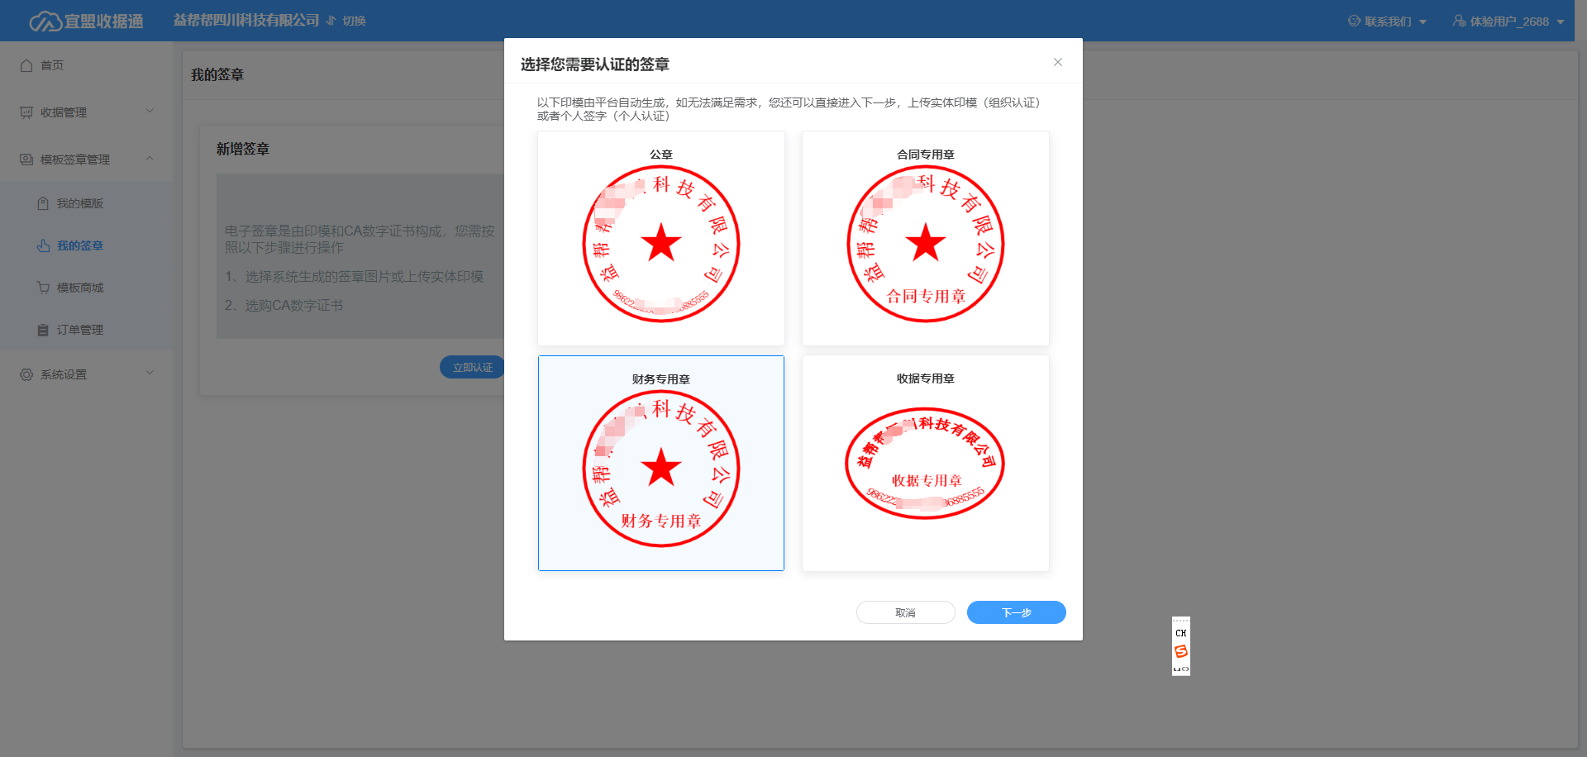Open the 体验用户_2688 account dropdown
The height and width of the screenshot is (757, 1587).
click(x=1508, y=21)
